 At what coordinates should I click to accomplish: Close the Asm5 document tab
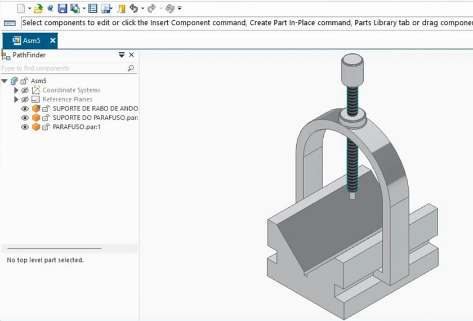tap(53, 41)
